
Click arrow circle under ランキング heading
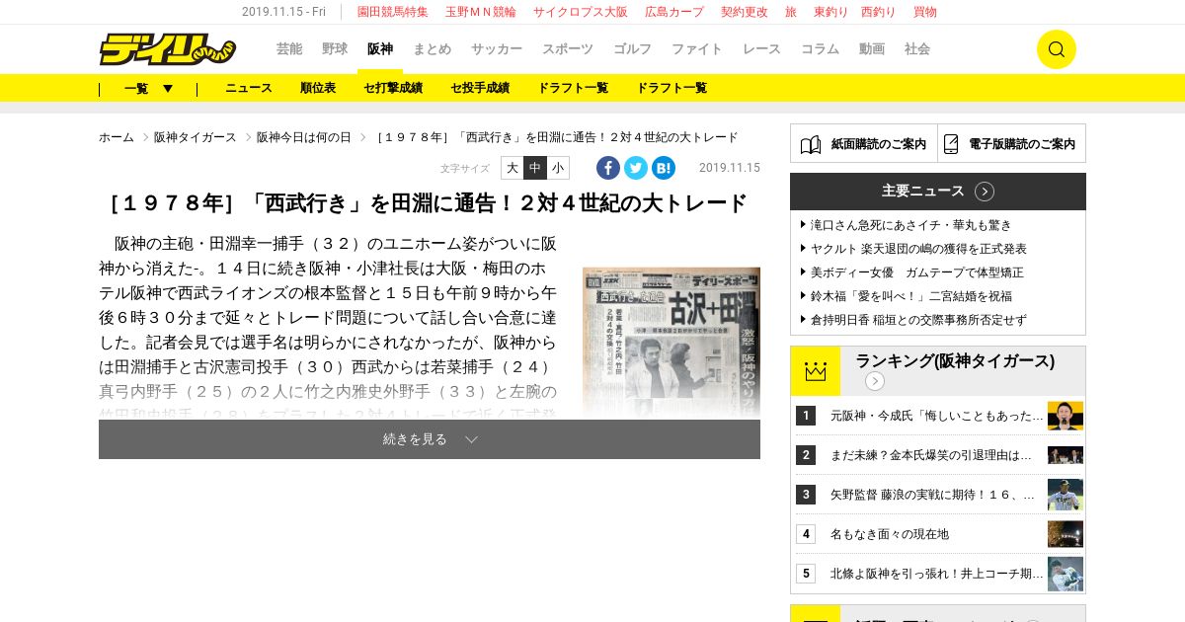[x=875, y=381]
